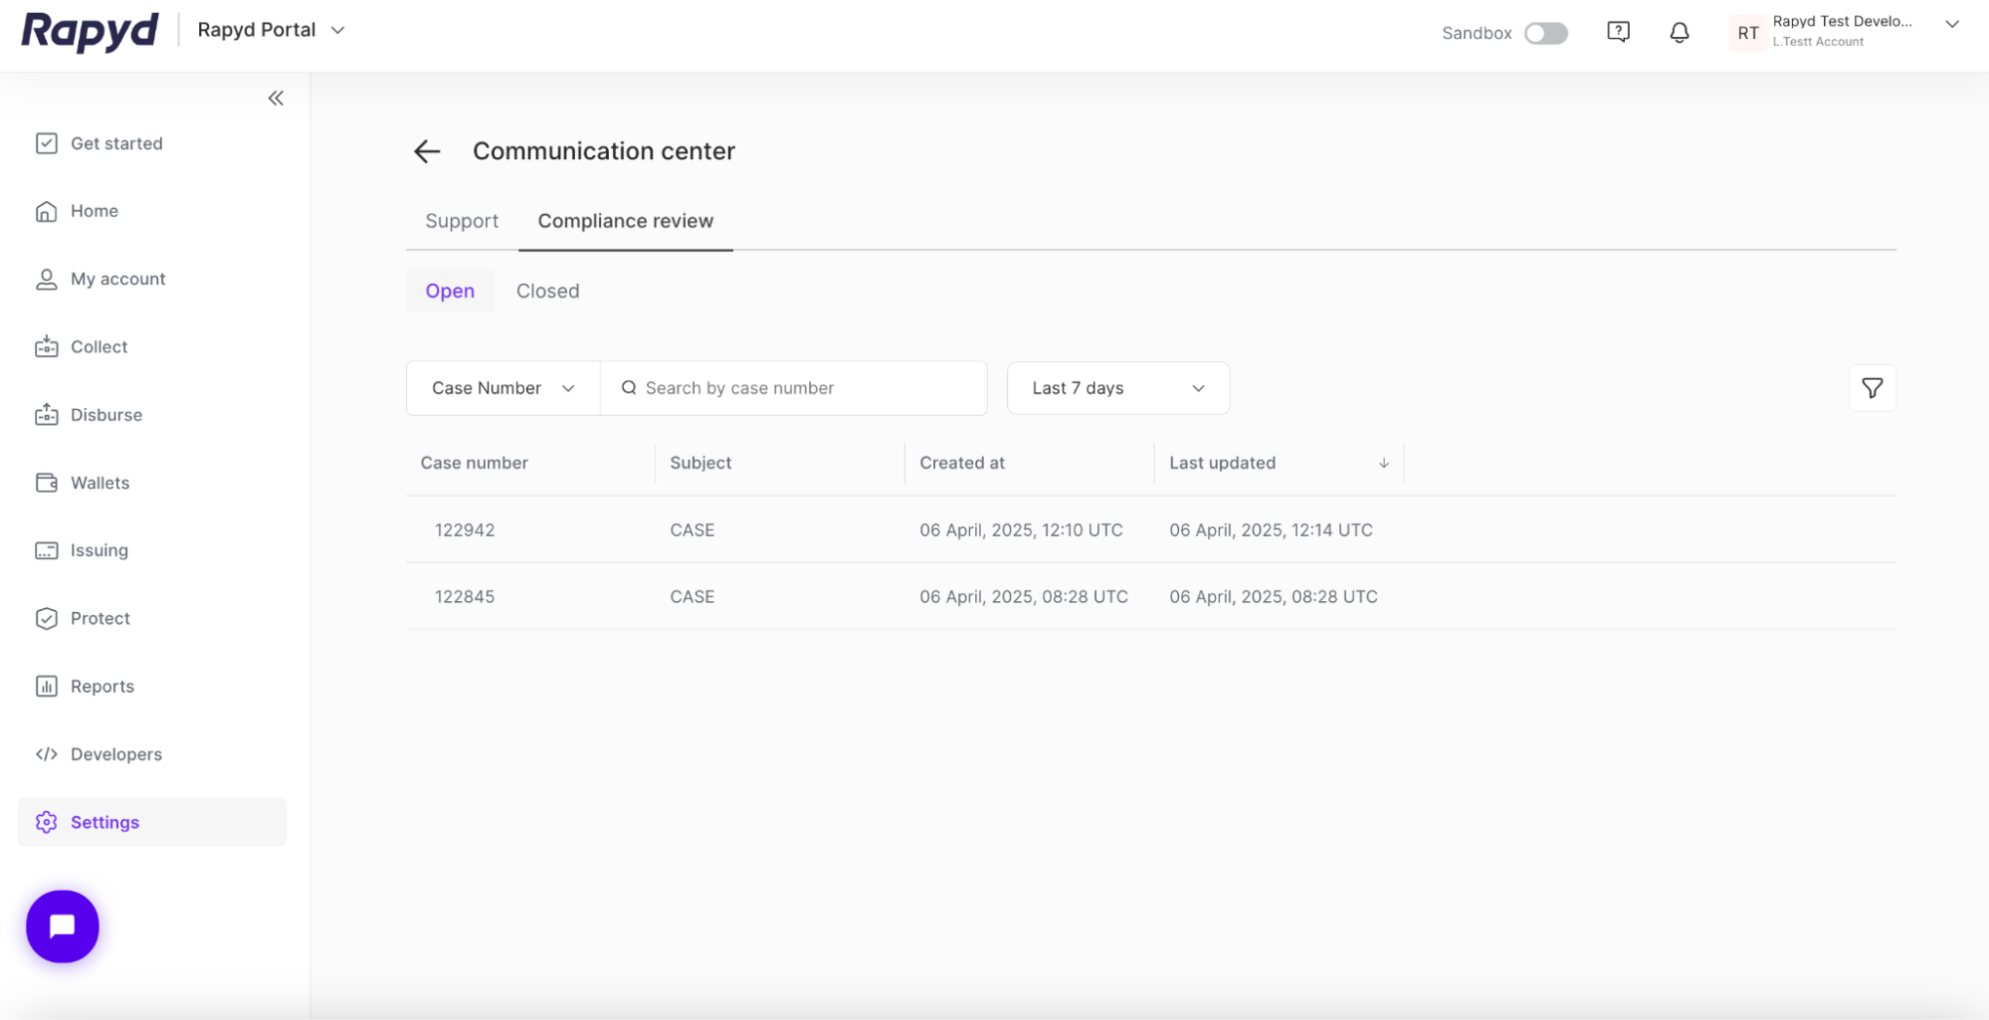
Task: Sort by Last updated arrow
Action: [1383, 463]
